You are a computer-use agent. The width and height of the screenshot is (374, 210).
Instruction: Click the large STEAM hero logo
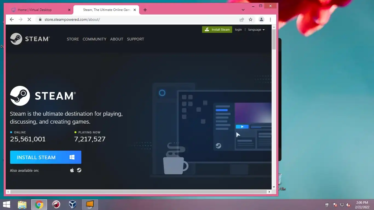(43, 96)
